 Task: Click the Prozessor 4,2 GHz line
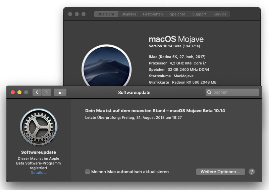177,63
